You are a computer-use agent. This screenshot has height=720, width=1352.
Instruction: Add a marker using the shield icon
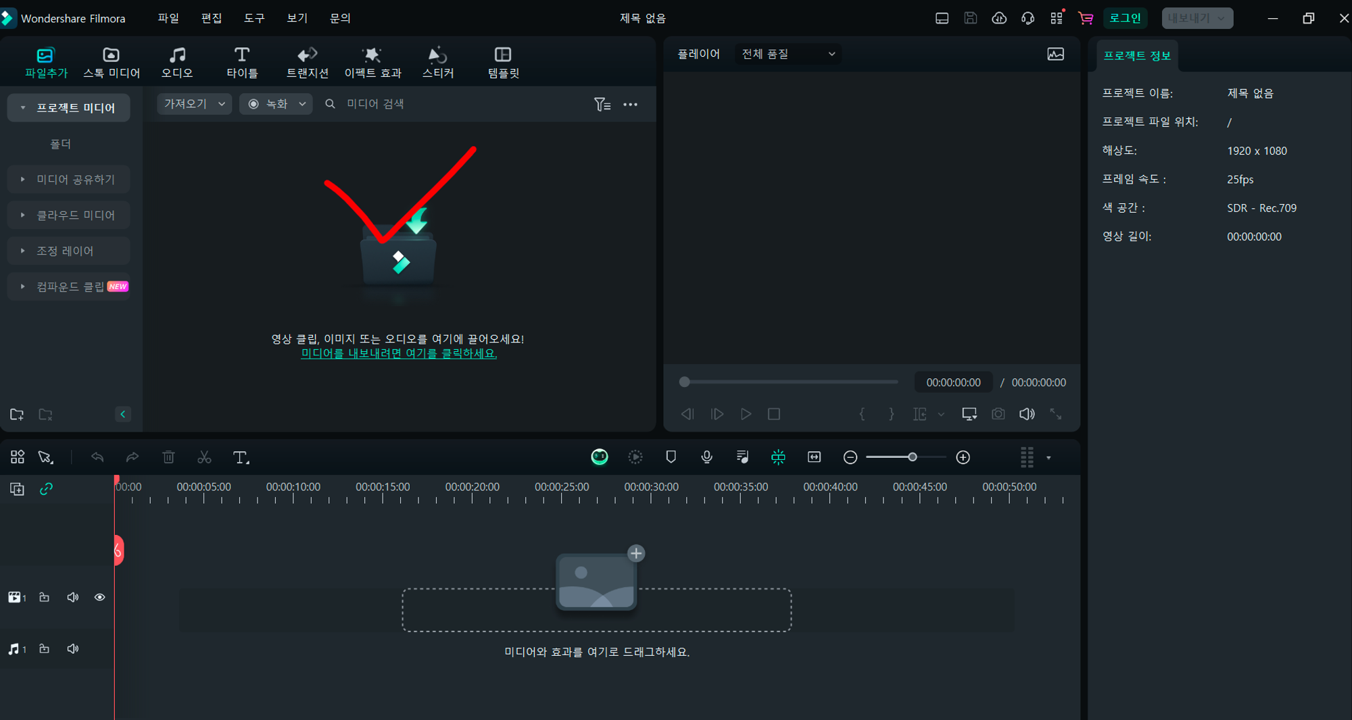point(671,457)
